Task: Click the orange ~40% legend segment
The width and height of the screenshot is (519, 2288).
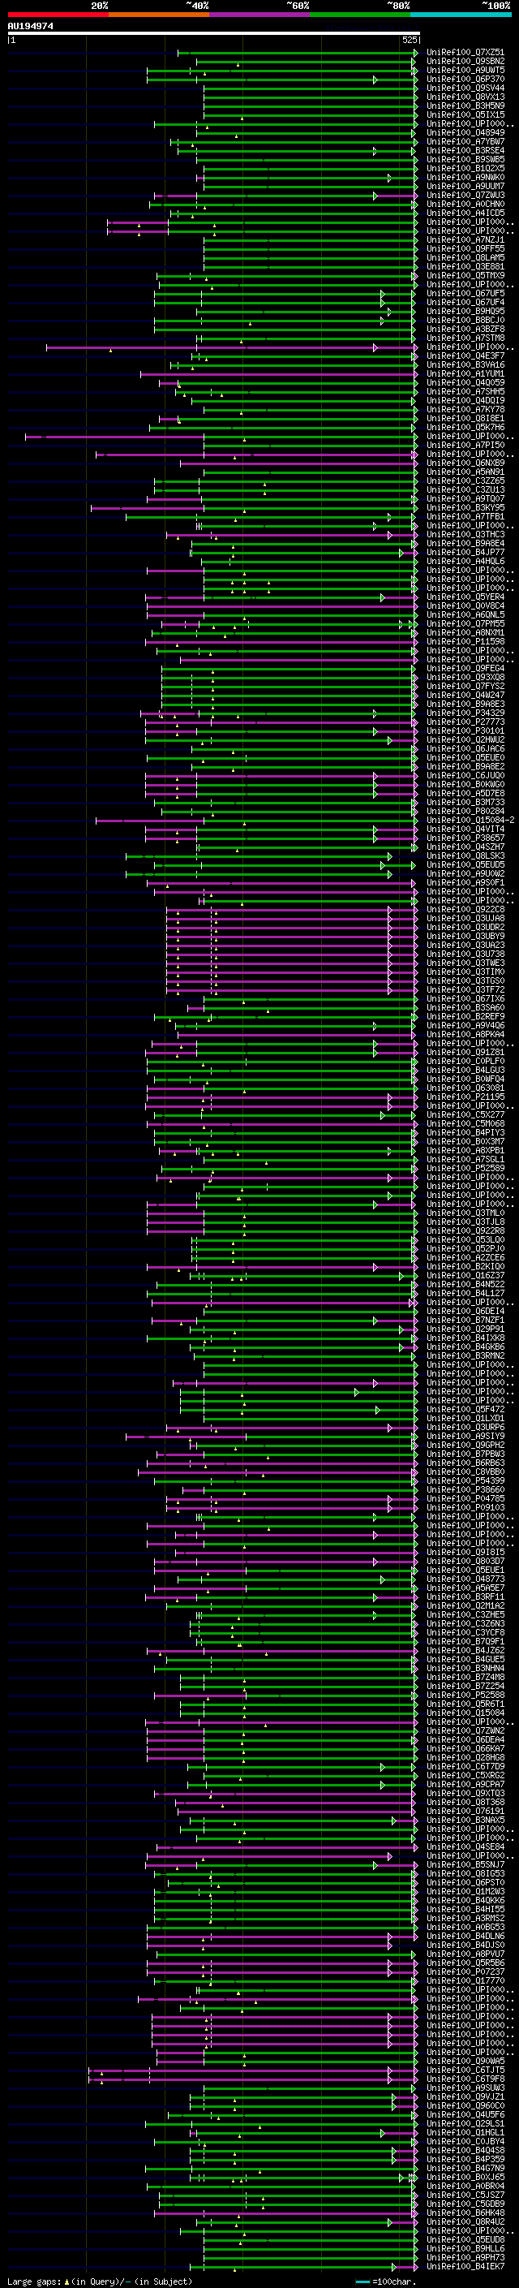Action: [159, 15]
